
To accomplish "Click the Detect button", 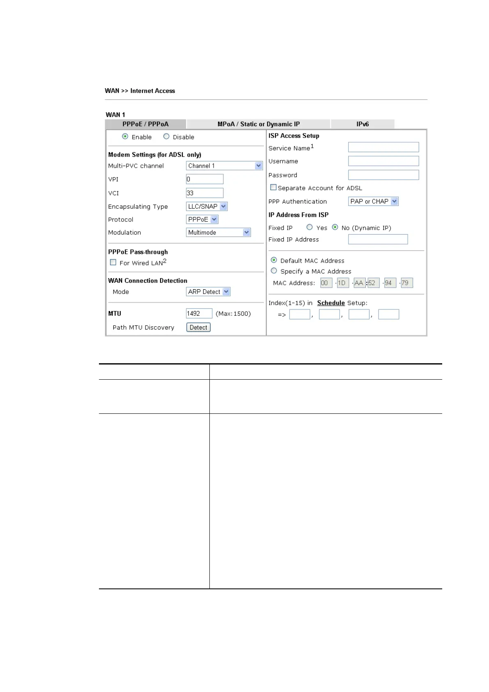I will pyautogui.click(x=198, y=328).
